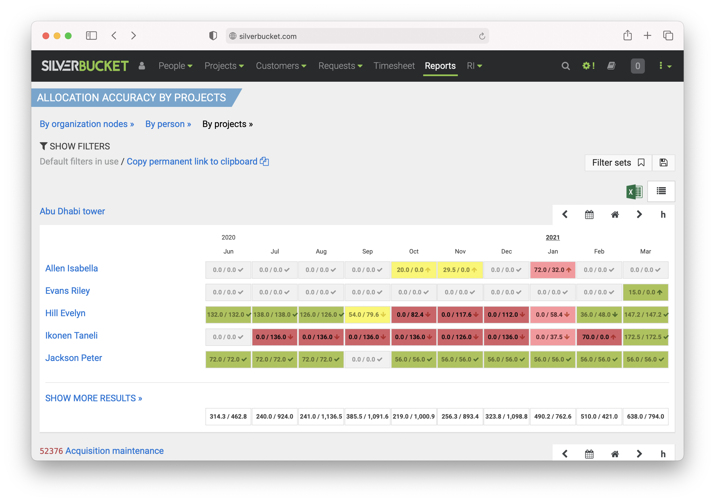715x502 pixels.
Task: Open project Acquisition maintenance
Action: pyautogui.click(x=114, y=451)
